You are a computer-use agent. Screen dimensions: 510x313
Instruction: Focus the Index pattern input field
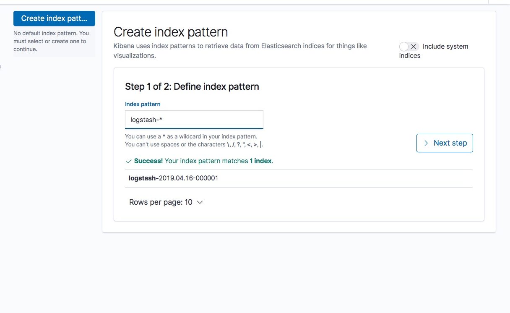click(194, 120)
